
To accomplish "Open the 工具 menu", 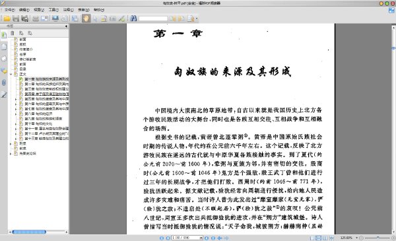I will [53, 10].
